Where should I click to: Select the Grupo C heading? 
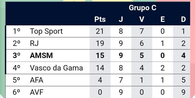coord(142,8)
